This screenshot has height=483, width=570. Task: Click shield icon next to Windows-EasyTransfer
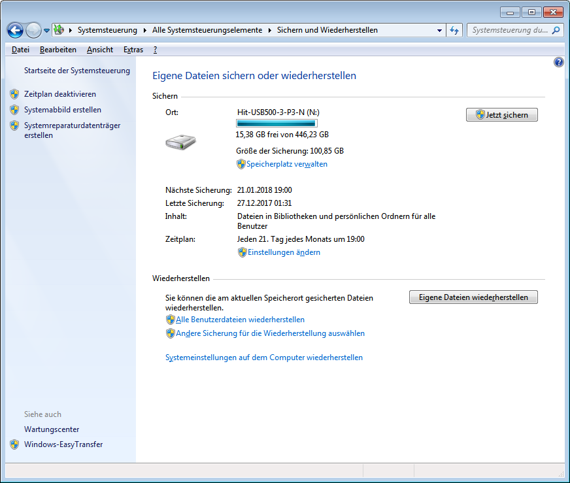tap(14, 444)
